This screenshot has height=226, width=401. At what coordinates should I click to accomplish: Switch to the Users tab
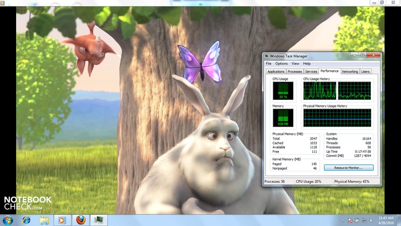tap(365, 71)
